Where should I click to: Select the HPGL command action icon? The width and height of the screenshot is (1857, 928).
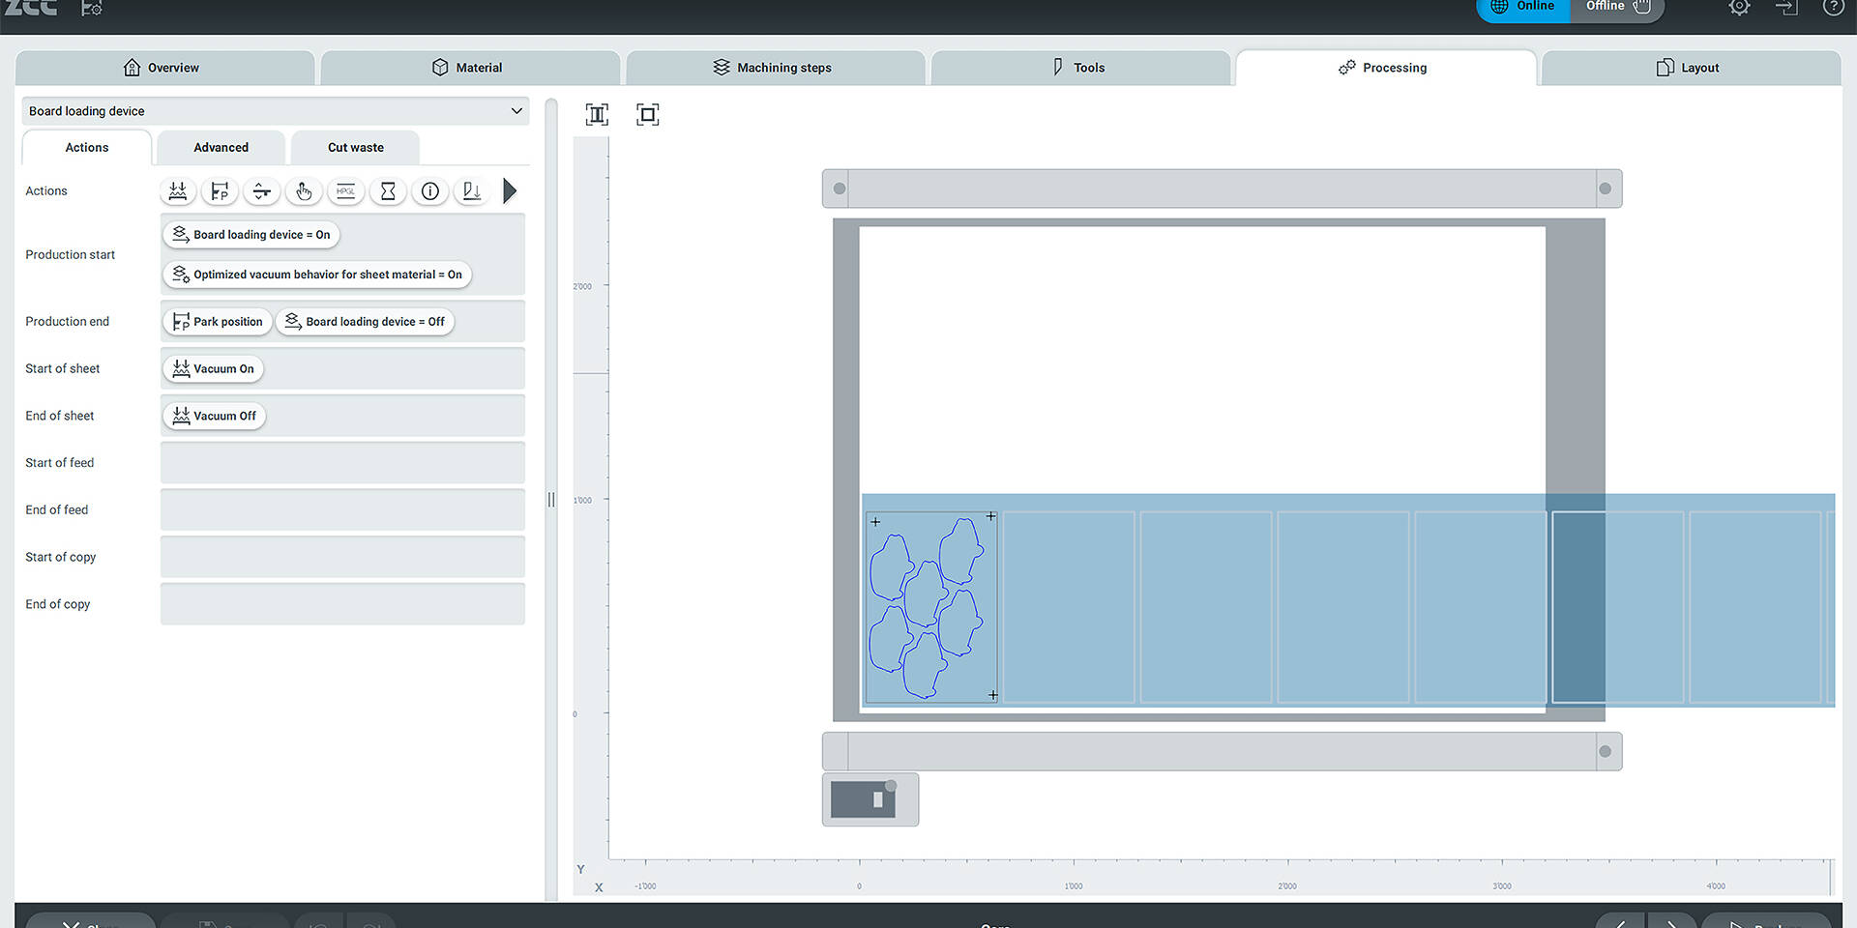tap(345, 191)
